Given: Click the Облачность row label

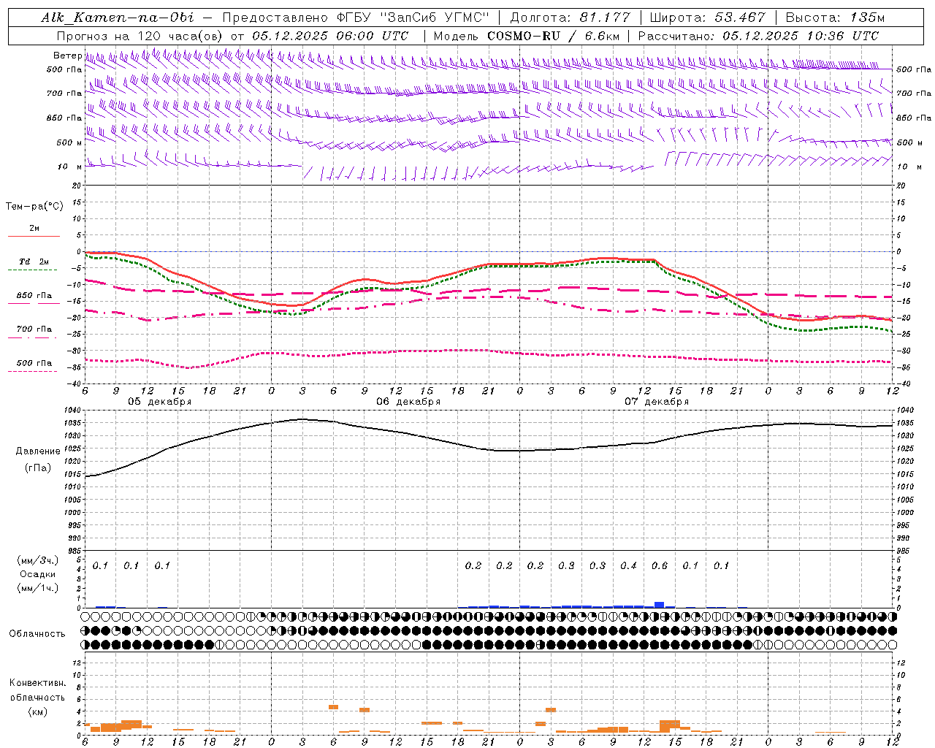Looking at the screenshot, I should pos(37,634).
